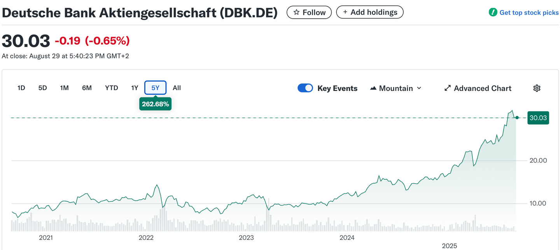
Task: Choose the All time range
Action: pyautogui.click(x=177, y=88)
